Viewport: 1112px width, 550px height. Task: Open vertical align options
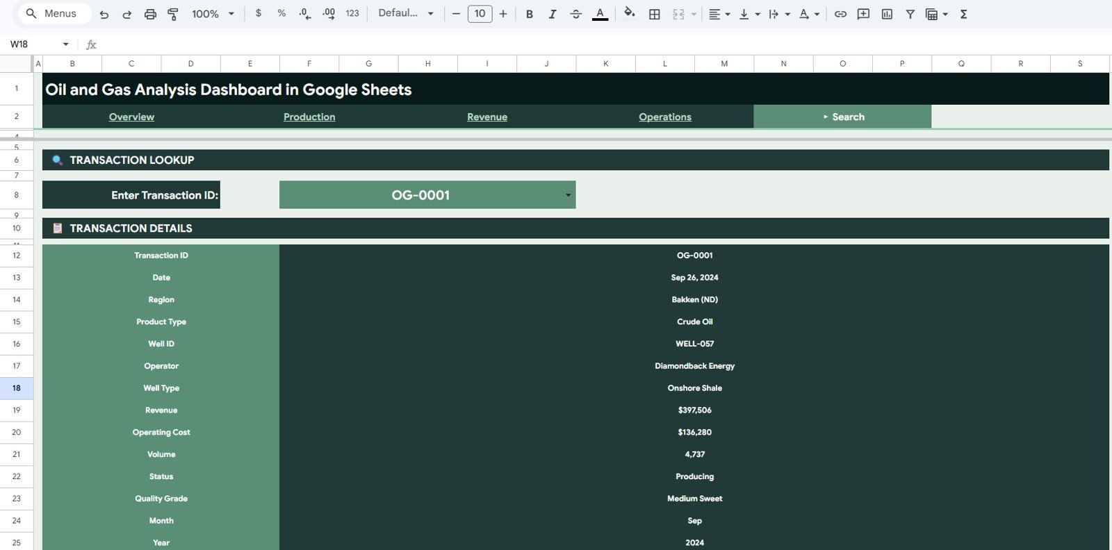pos(749,14)
